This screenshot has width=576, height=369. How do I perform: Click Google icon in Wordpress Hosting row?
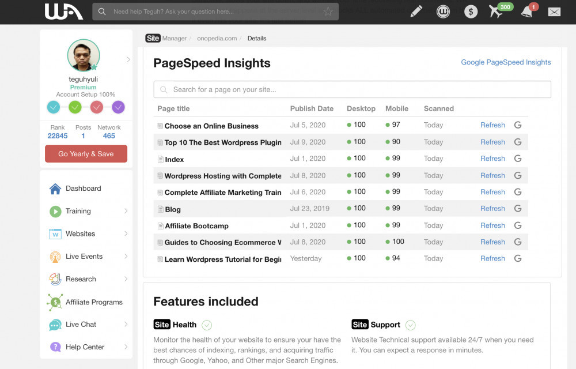point(518,175)
